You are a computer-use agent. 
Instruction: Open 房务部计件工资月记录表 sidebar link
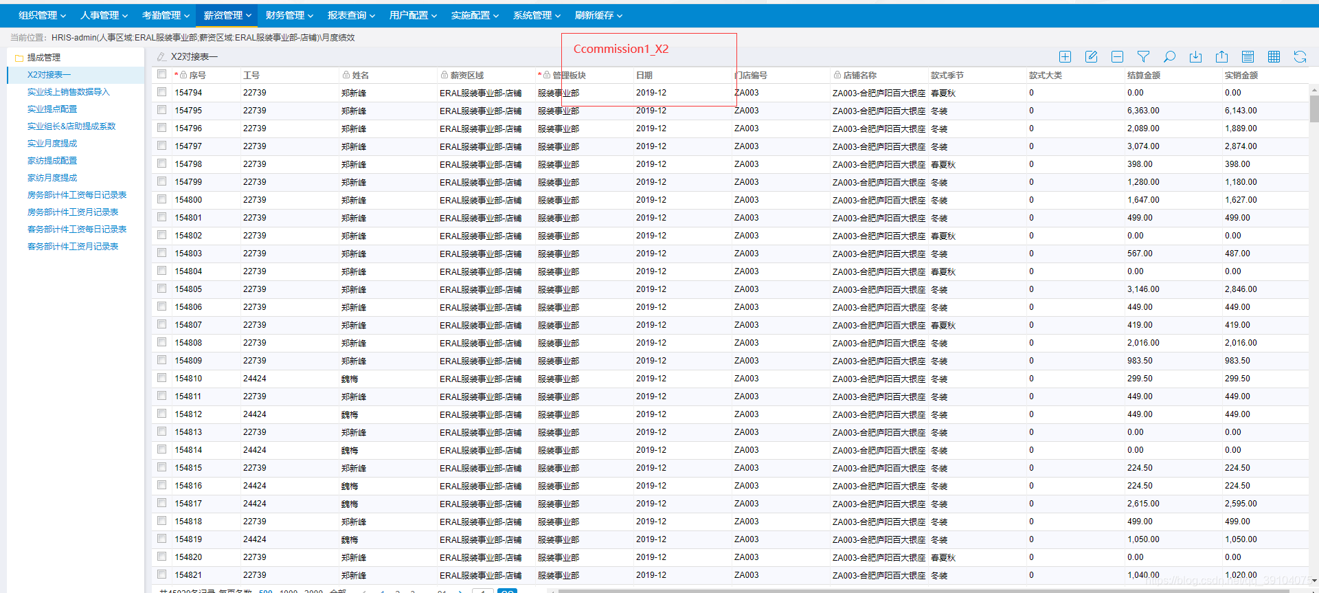[x=73, y=212]
